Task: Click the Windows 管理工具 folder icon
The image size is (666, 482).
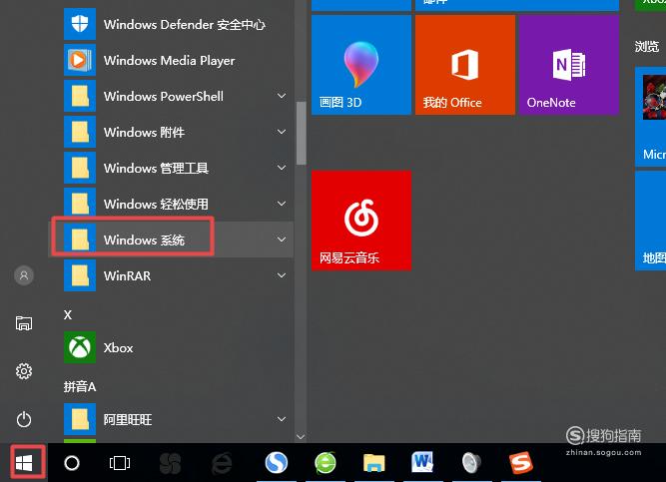Action: 80,168
